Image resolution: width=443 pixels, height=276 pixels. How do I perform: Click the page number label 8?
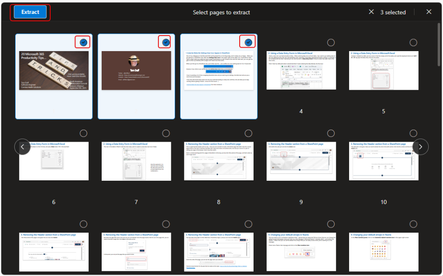point(218,202)
